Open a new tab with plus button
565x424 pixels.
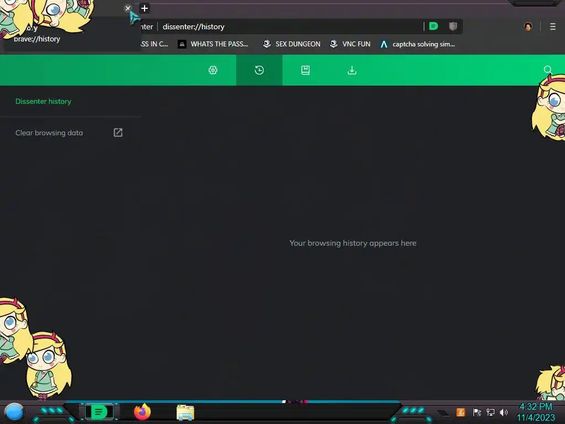click(144, 8)
